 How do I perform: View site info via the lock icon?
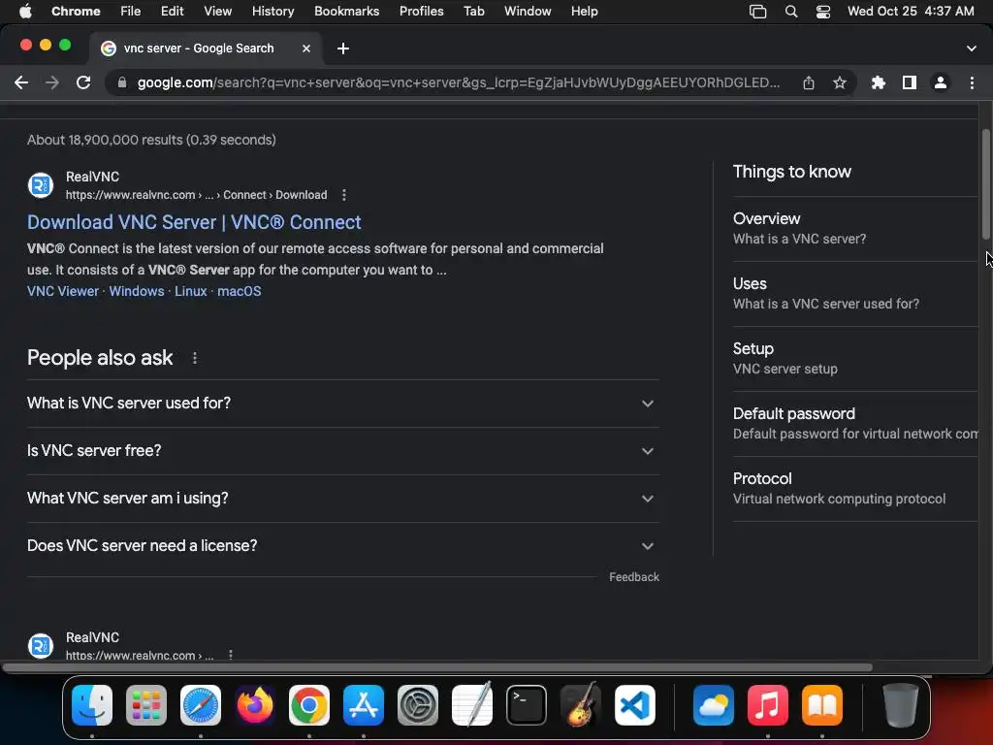point(122,82)
